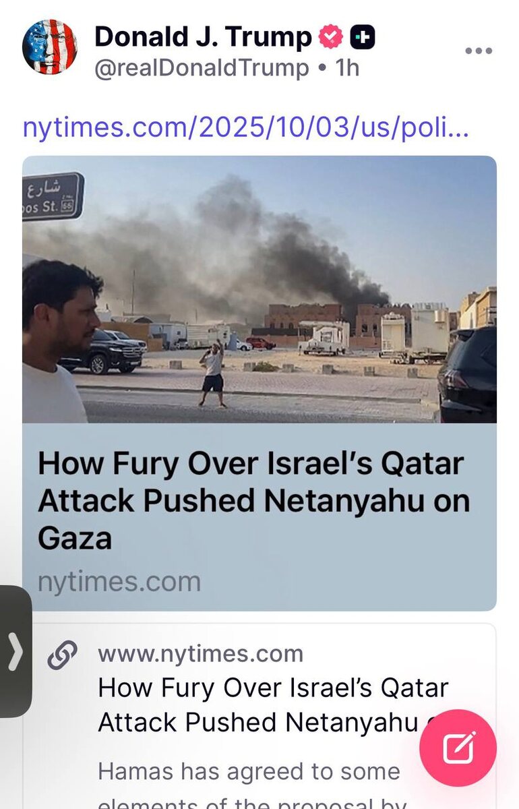Tap the street sign in the article photo
Viewport: 519px width, 809px height.
pyautogui.click(x=53, y=196)
